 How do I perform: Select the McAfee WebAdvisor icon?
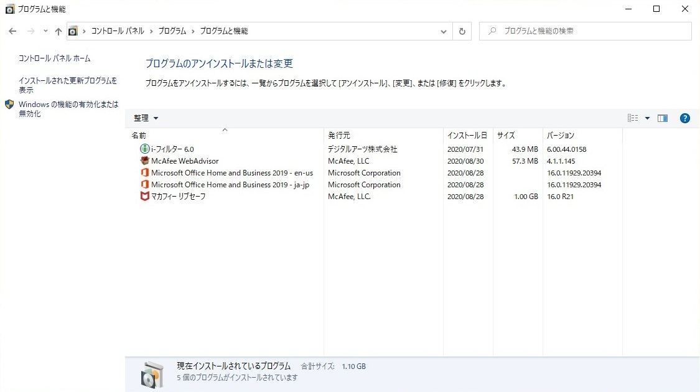144,161
